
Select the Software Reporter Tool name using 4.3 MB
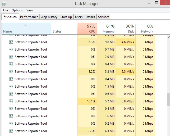click(31, 131)
